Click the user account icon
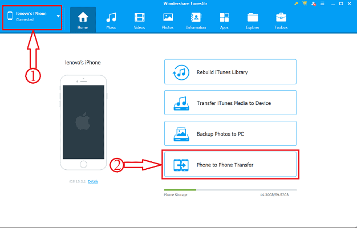This screenshot has height=228, width=357. point(314,3)
